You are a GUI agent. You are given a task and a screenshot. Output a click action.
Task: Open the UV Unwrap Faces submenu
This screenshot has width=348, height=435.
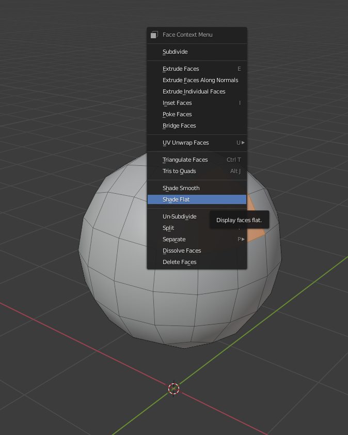point(197,143)
